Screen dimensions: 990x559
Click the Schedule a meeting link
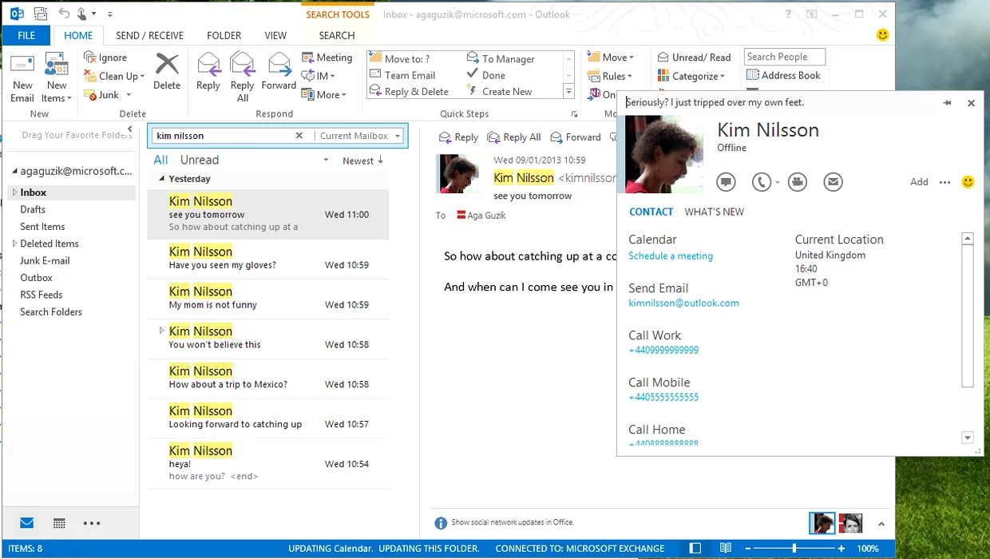pyautogui.click(x=671, y=256)
